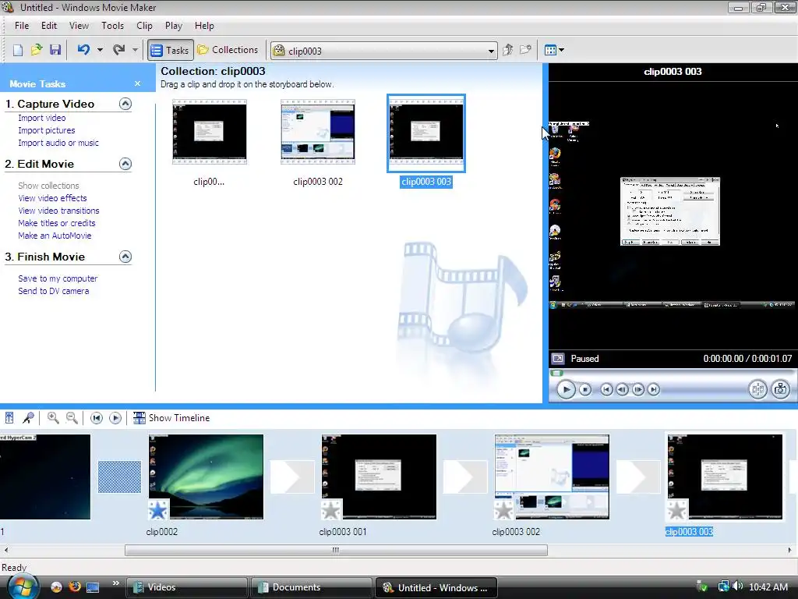This screenshot has height=599, width=798.
Task: Open the redo history dropdown arrow
Action: tap(135, 50)
